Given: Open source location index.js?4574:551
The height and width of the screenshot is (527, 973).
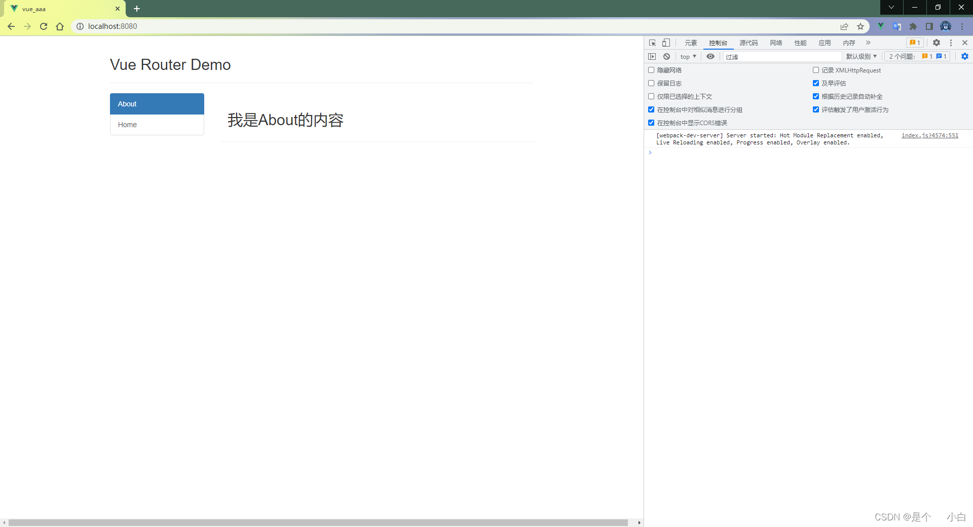Looking at the screenshot, I should pos(929,135).
